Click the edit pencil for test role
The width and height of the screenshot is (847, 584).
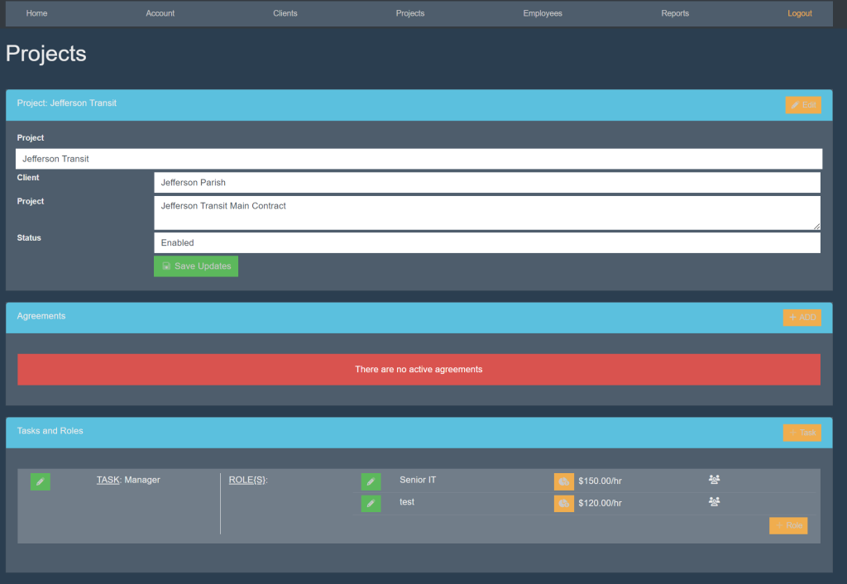pos(371,503)
